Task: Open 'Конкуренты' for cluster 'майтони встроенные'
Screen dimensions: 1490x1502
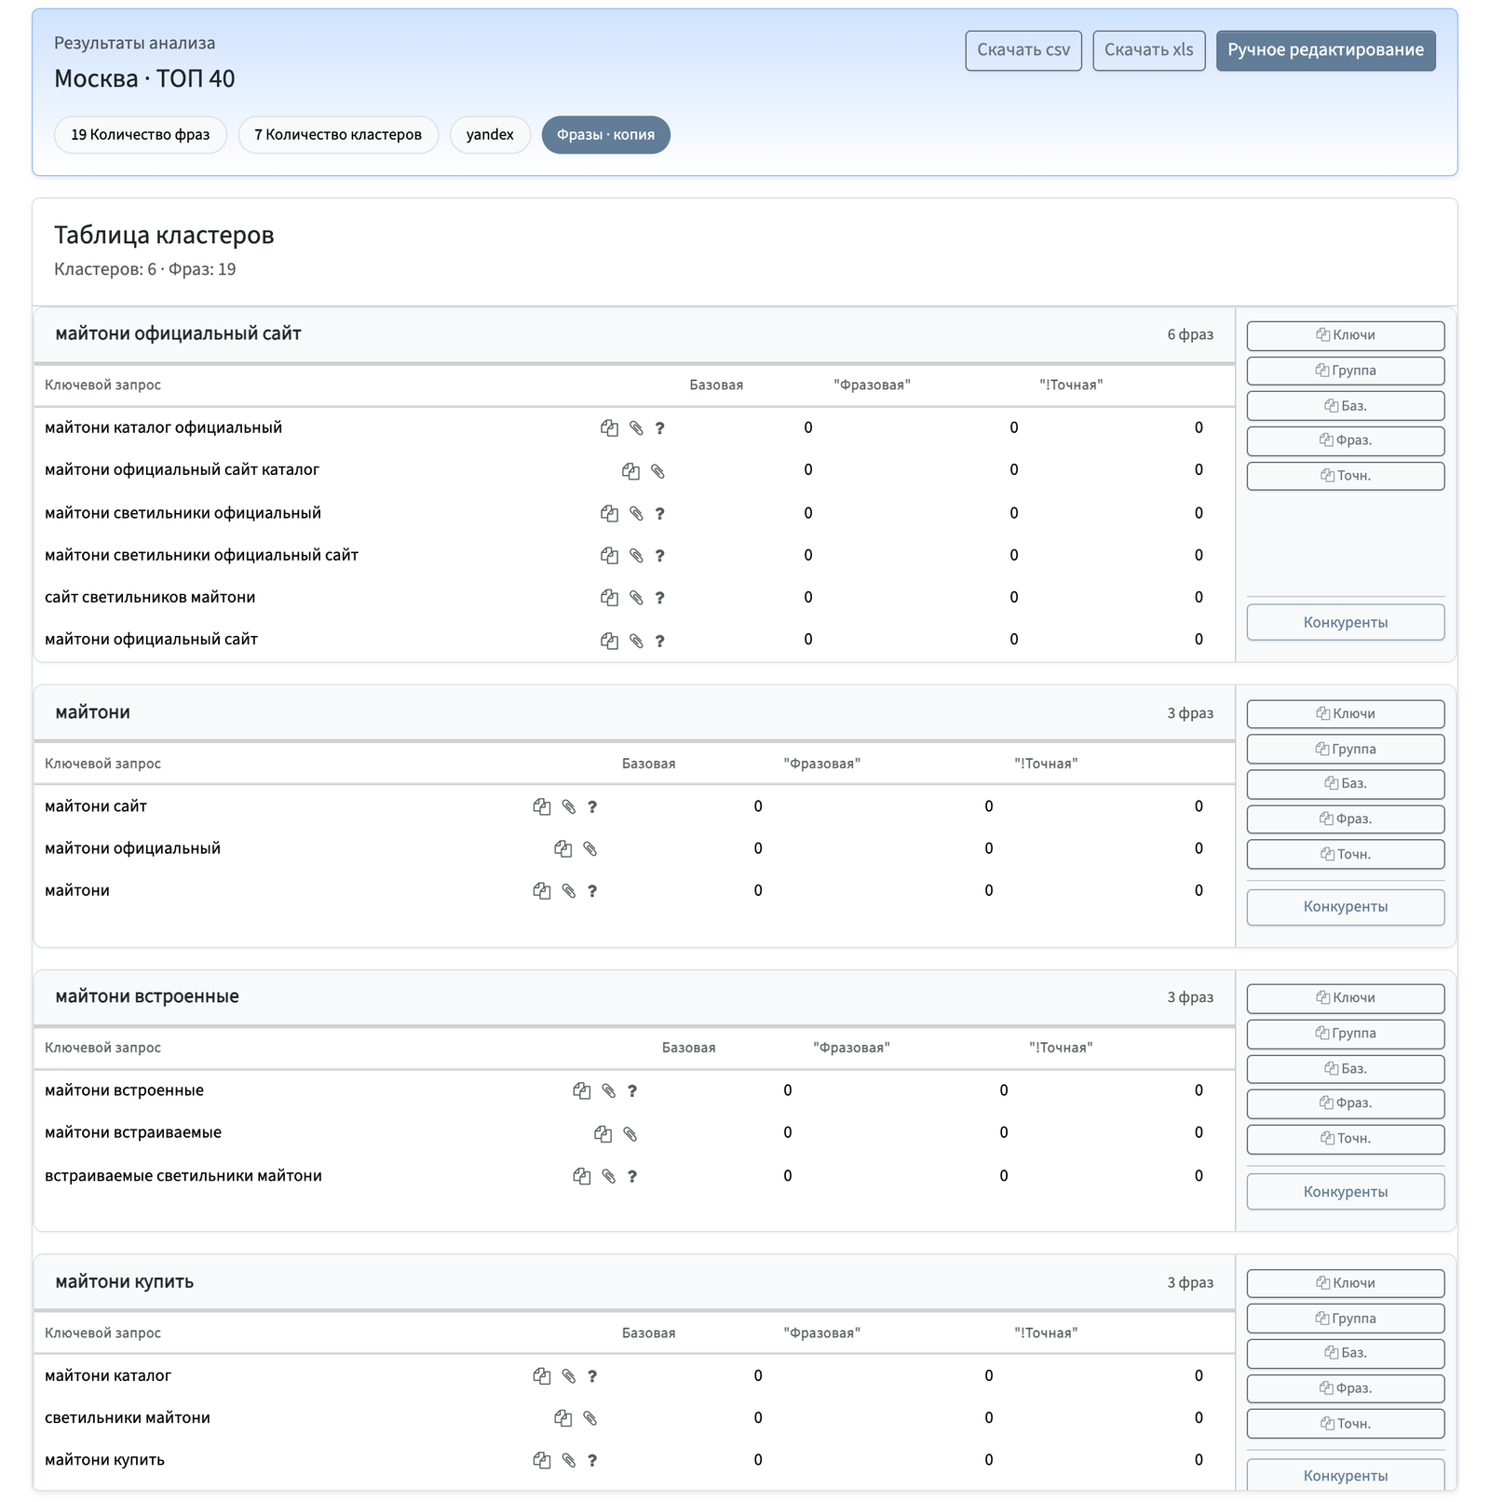Action: (x=1346, y=1192)
